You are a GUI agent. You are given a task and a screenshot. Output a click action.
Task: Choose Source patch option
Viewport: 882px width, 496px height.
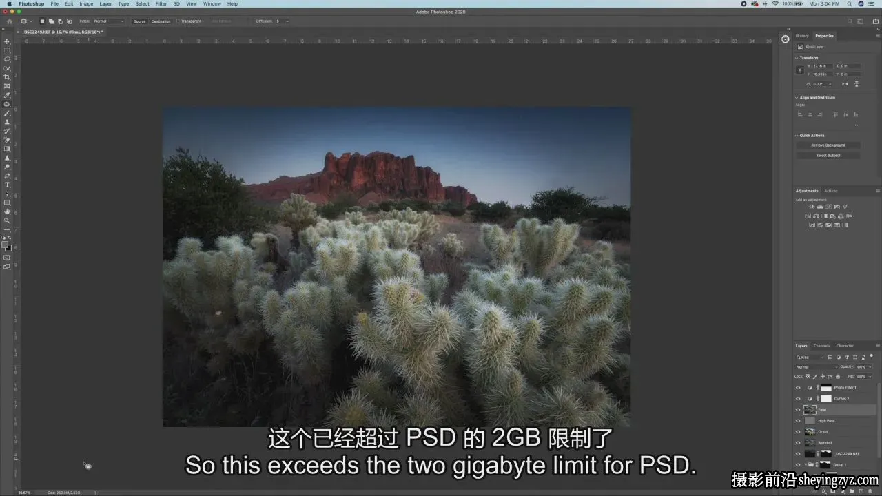[x=140, y=21]
